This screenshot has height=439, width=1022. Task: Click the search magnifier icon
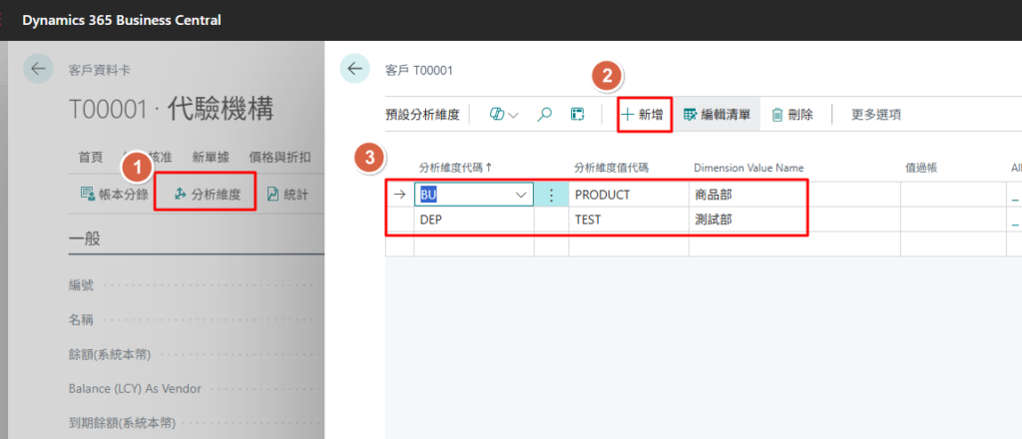click(544, 115)
